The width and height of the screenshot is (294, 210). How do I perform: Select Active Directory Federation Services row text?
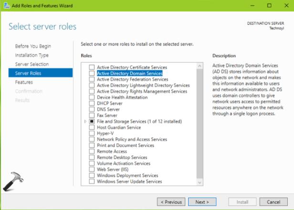click(x=133, y=79)
